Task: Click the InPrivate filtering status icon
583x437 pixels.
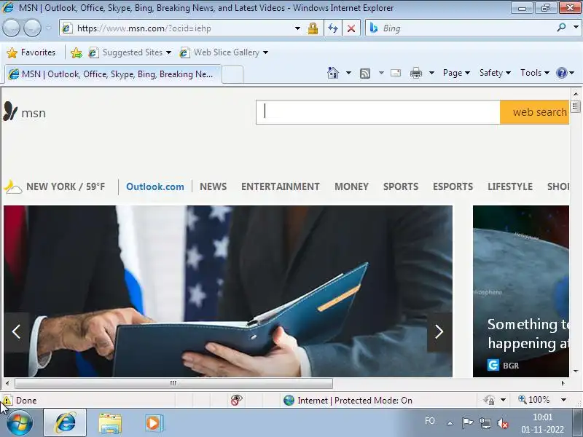Action: pos(236,400)
